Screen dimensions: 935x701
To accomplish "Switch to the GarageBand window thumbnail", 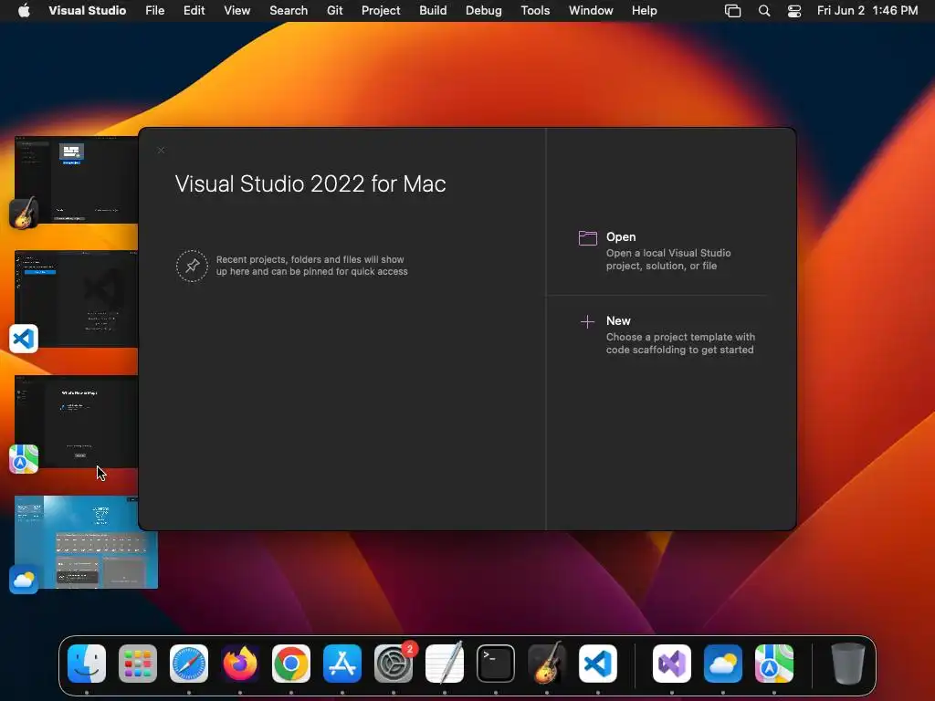I will point(77,180).
